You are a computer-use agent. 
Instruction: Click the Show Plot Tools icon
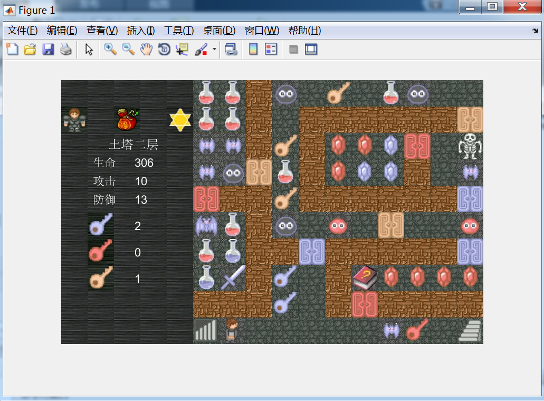tap(311, 49)
